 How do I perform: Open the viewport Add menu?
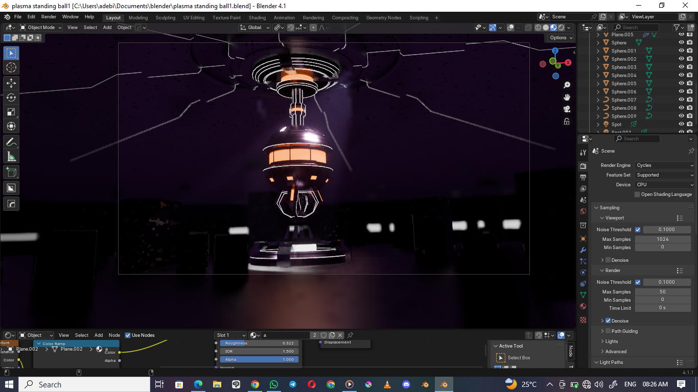107,28
